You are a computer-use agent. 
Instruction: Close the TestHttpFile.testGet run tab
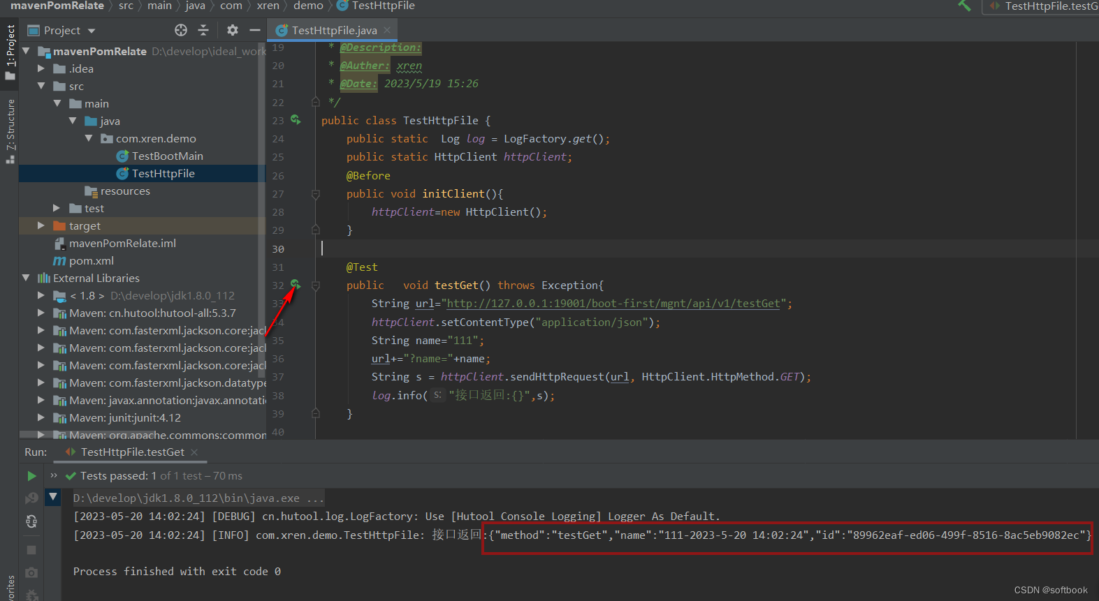tap(194, 452)
